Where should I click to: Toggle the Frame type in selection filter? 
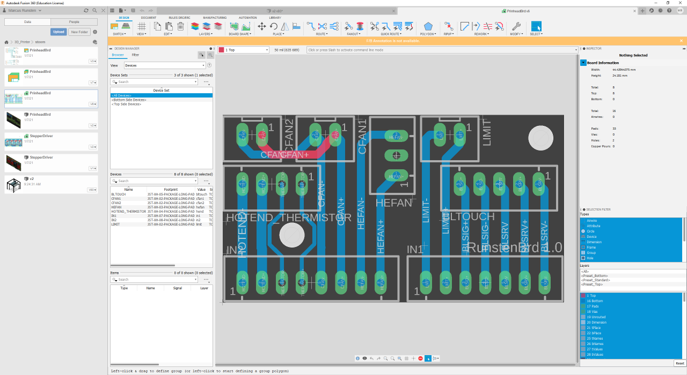tap(631, 247)
